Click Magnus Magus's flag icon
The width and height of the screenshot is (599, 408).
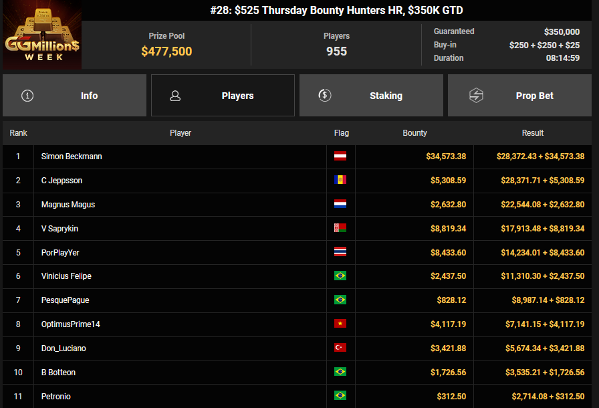340,205
